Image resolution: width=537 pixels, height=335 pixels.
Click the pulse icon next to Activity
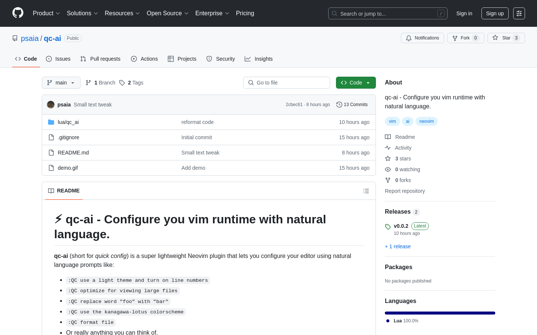[x=388, y=148]
